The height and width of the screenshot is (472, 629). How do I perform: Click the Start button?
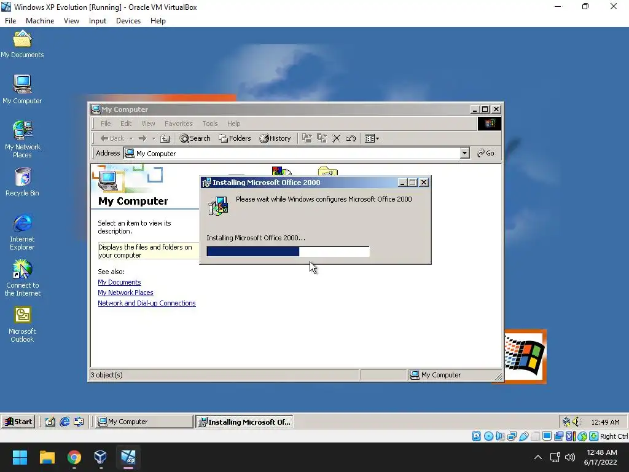[x=18, y=422]
